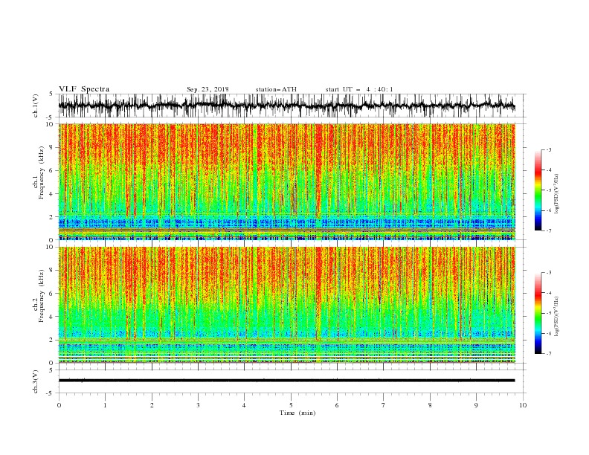
Task: Click the "3" minute tick label
Action: click(x=198, y=405)
